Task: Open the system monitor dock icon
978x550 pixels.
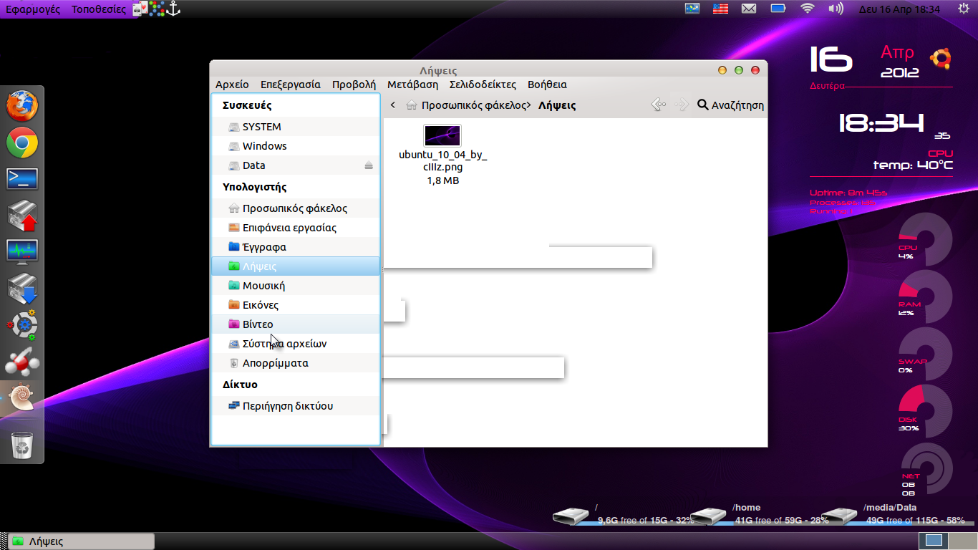Action: coord(22,251)
